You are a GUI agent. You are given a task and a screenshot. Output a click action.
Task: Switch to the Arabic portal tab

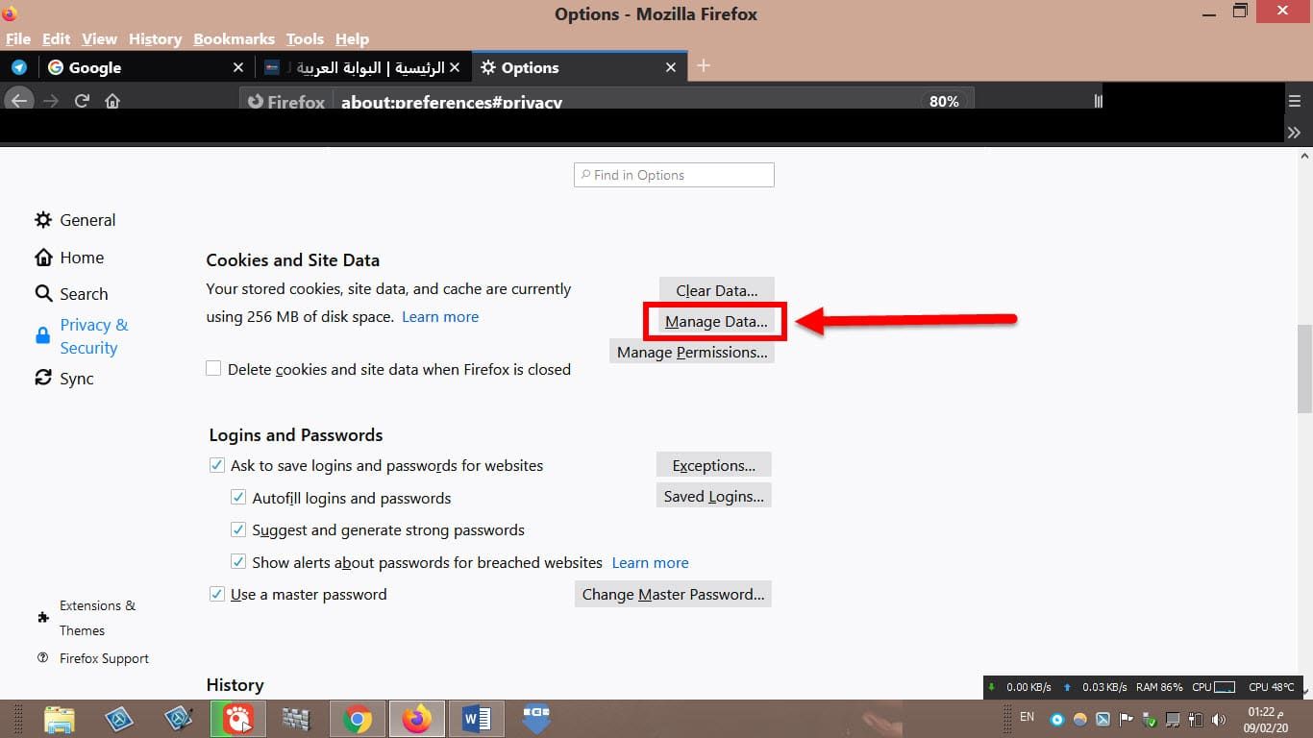click(x=362, y=67)
